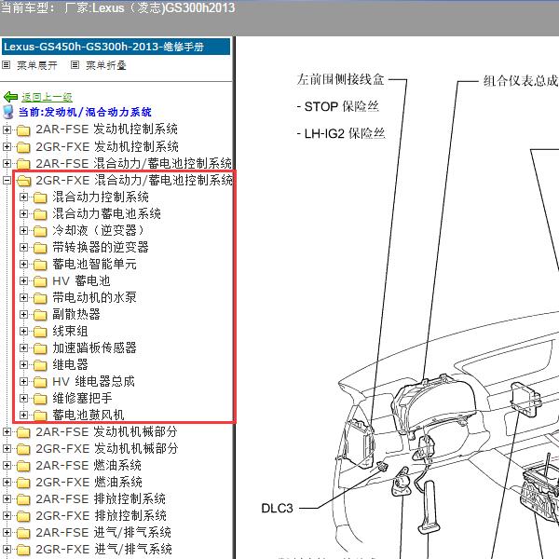Screen dimensions: 559x559
Task: Click the DLC3 label in diagram
Action: [277, 508]
